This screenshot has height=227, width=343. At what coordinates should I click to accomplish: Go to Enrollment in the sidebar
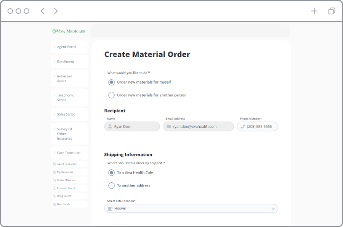tap(66, 61)
